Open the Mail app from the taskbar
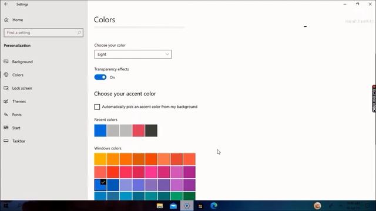Screen dimensions: 376x211 pos(173,206)
